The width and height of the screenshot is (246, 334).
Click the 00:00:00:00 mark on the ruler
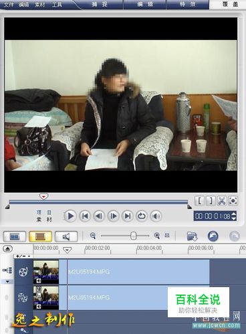pos(46,248)
